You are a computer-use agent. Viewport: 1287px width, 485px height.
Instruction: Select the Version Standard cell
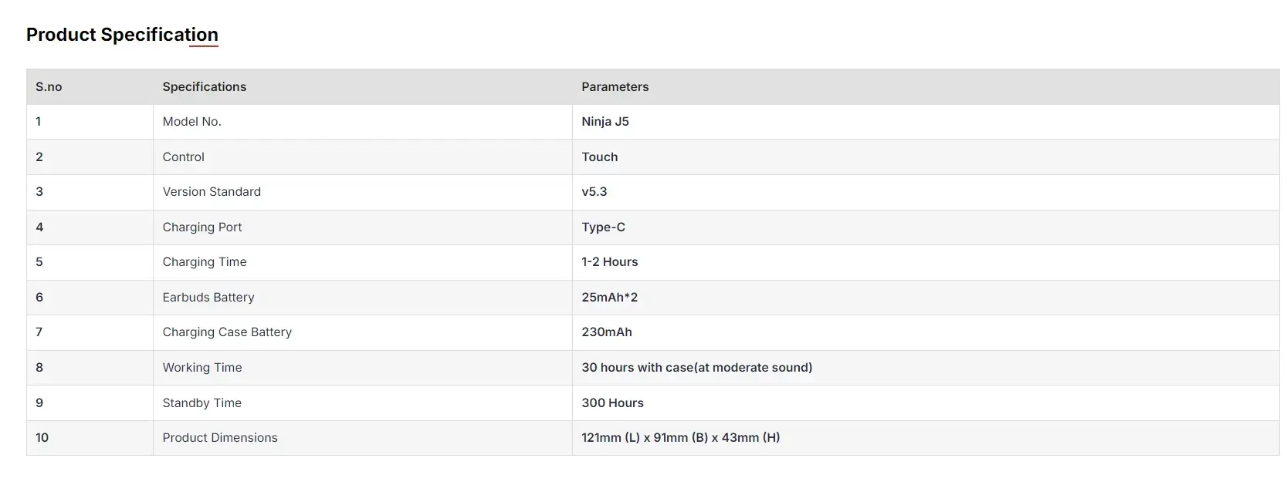212,192
